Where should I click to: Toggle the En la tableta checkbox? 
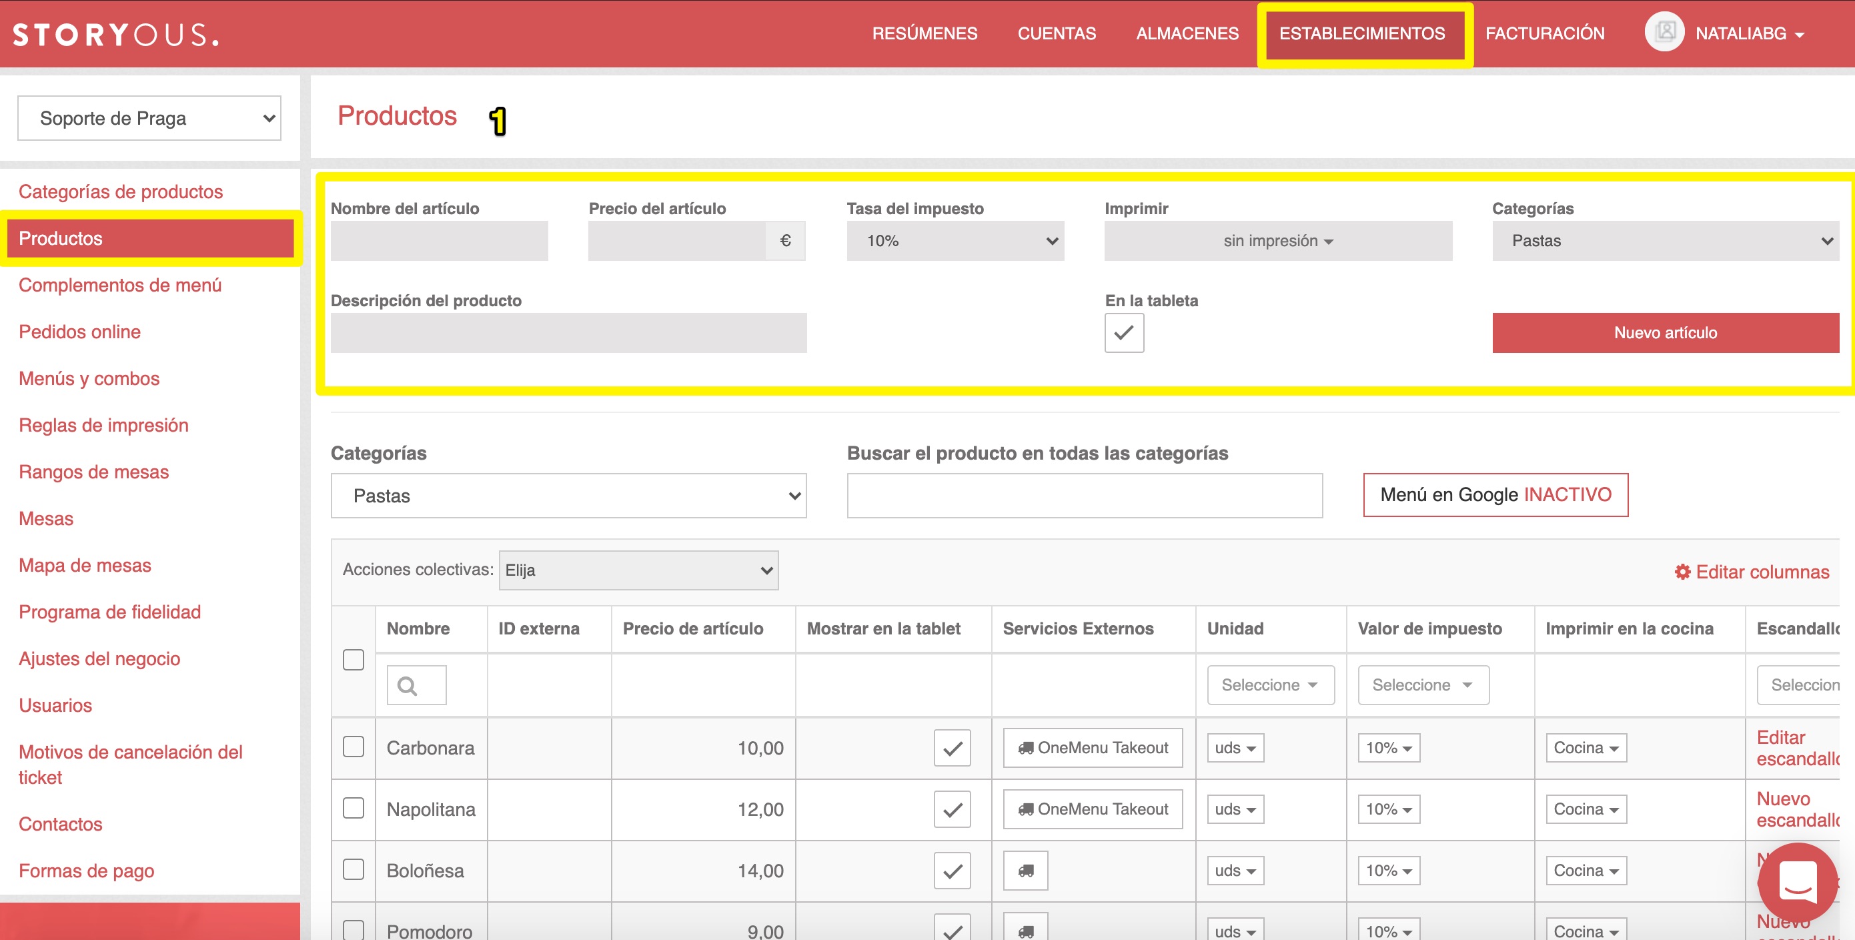point(1124,333)
